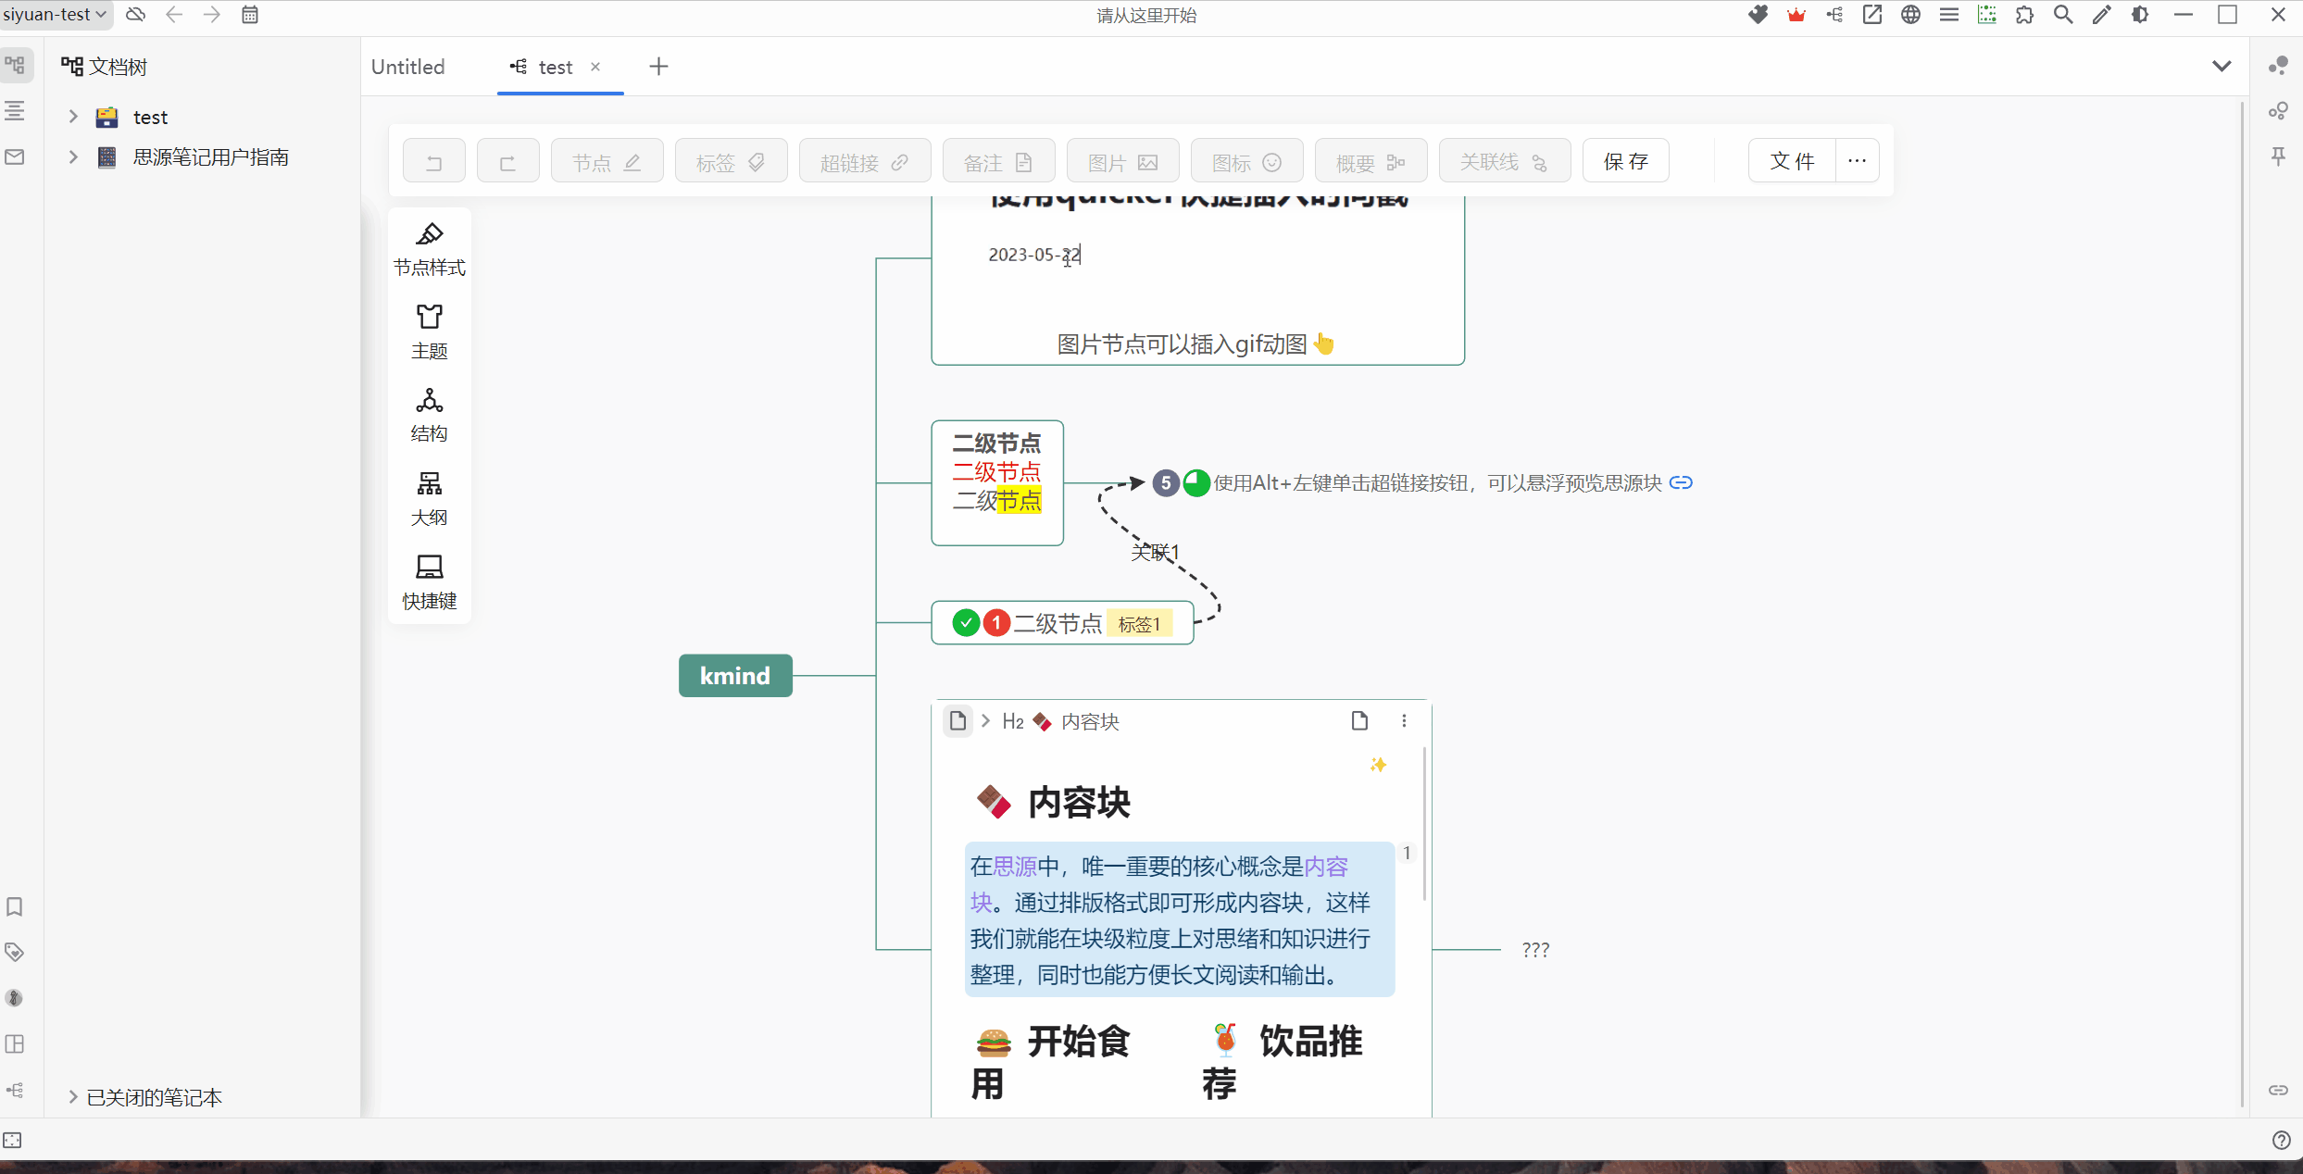Viewport: 2303px width, 1174px height.
Task: Click the hyperlink icon after the Alt+ node
Action: coord(1681,482)
